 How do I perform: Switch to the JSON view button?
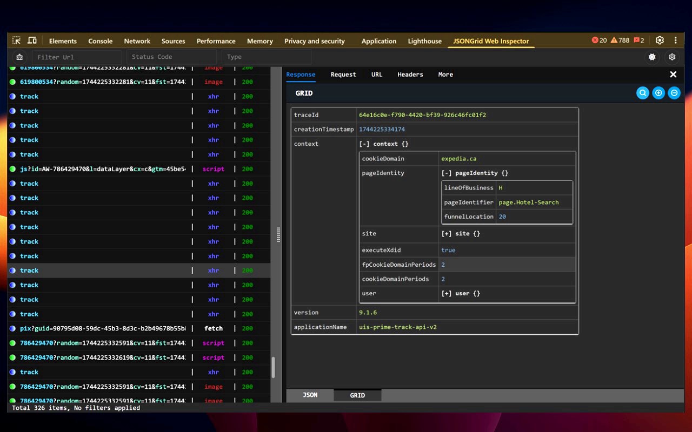[310, 395]
